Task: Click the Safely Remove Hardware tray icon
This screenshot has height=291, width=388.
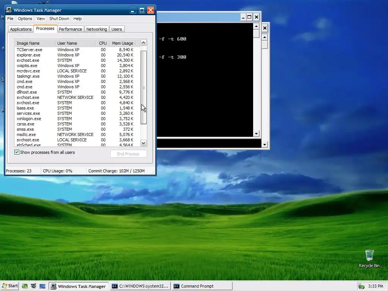Action: (x=361, y=286)
